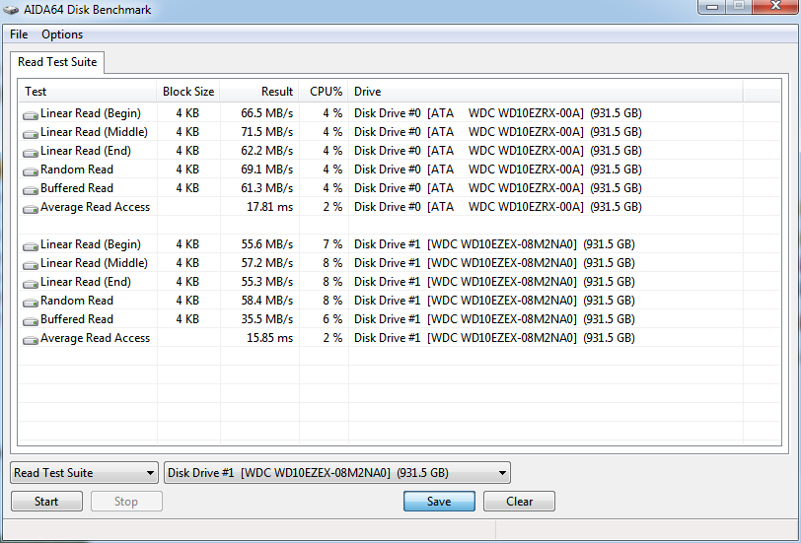The height and width of the screenshot is (543, 801).
Task: Open the Read Test Suite dropdown
Action: tap(84, 473)
